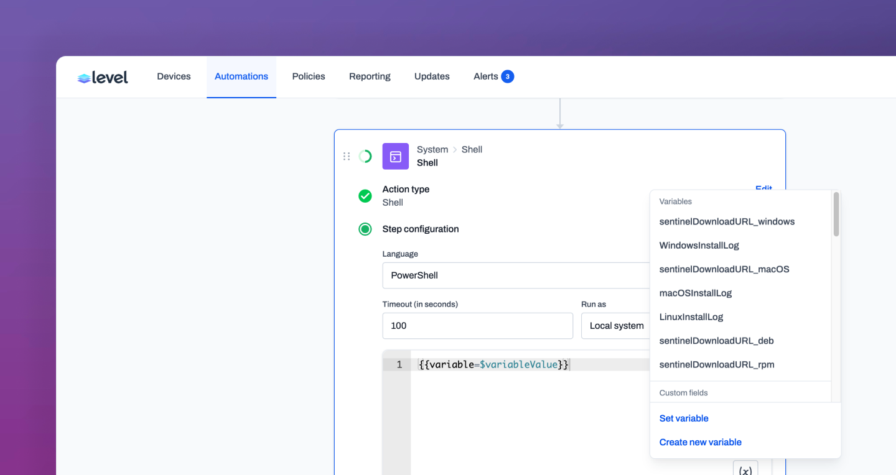
Task: Click the insert variable (x) button
Action: [745, 469]
